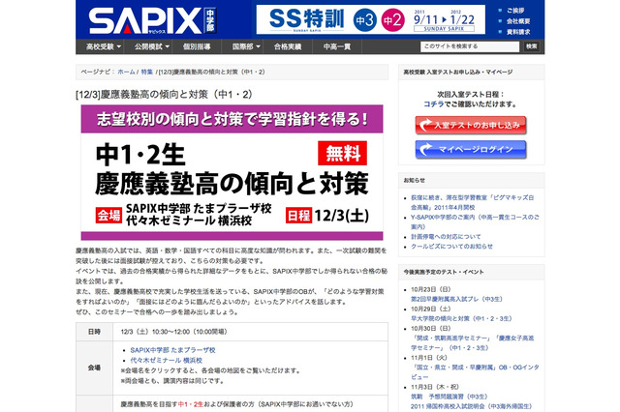Expand the 高校受験 dropdown menu
620x412 pixels.
[104, 46]
